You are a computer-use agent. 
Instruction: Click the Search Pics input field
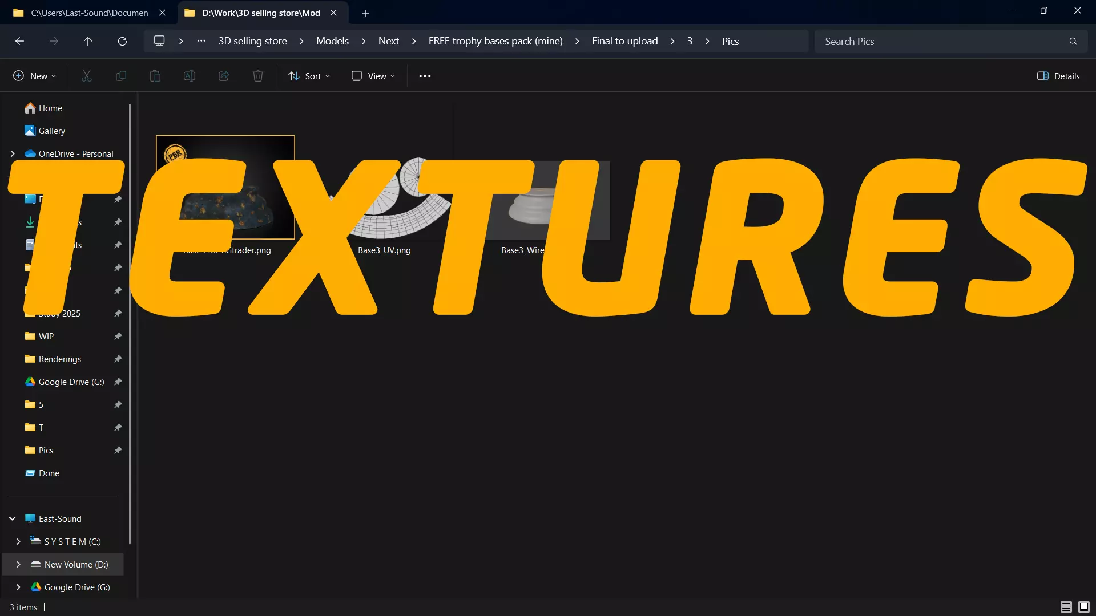click(x=942, y=41)
